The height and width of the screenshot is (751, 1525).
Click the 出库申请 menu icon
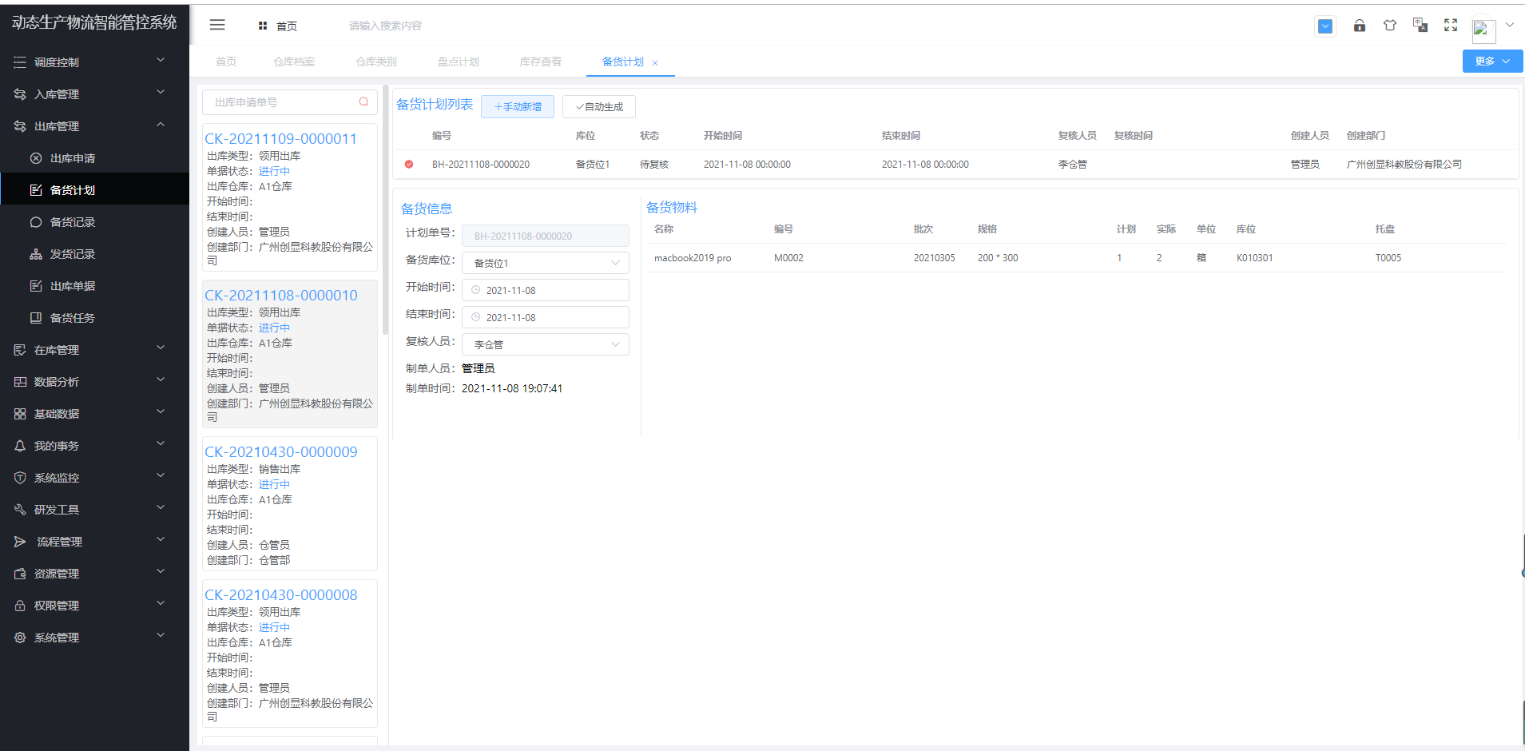coord(36,158)
